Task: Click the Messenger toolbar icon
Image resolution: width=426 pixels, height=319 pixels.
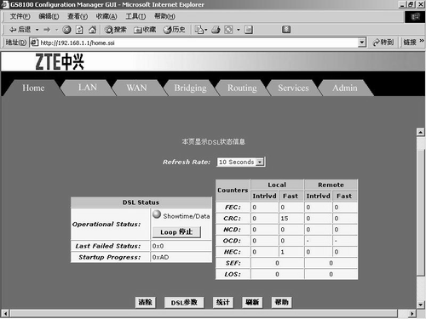Action: coord(286,29)
